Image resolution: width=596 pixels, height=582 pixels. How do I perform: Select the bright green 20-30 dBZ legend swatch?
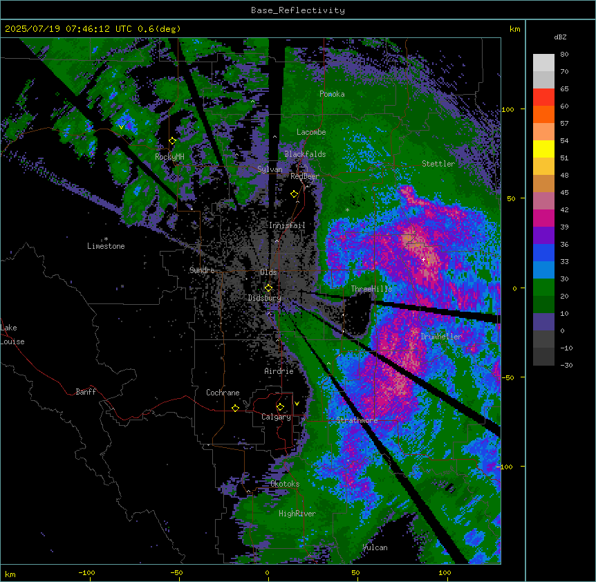click(x=543, y=288)
